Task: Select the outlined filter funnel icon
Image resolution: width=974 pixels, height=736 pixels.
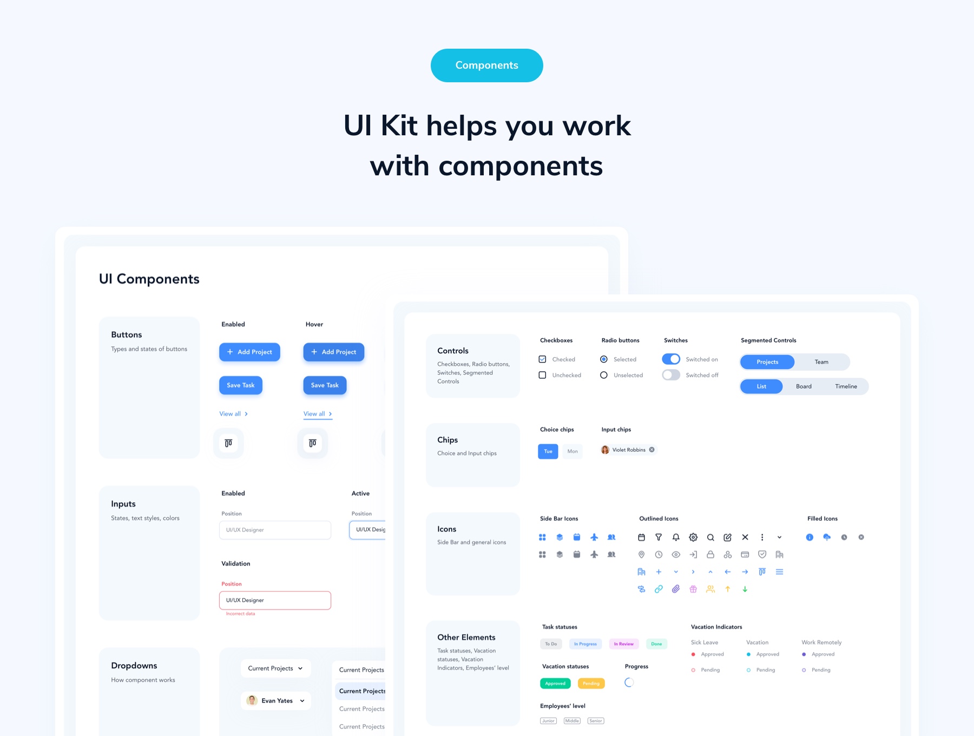Action: tap(659, 537)
